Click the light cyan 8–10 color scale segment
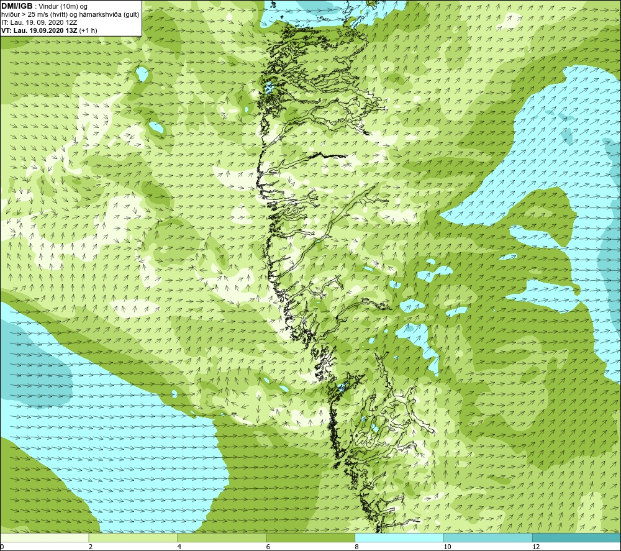Image resolution: width=621 pixels, height=551 pixels. coord(399,538)
